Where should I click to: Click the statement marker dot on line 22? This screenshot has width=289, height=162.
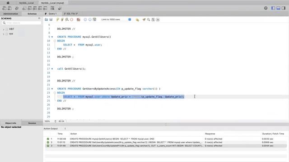[52, 89]
